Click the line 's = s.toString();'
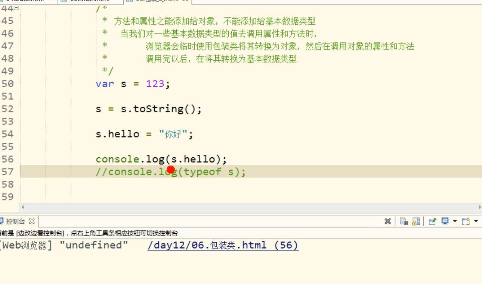This screenshot has height=284, width=482. pos(148,109)
